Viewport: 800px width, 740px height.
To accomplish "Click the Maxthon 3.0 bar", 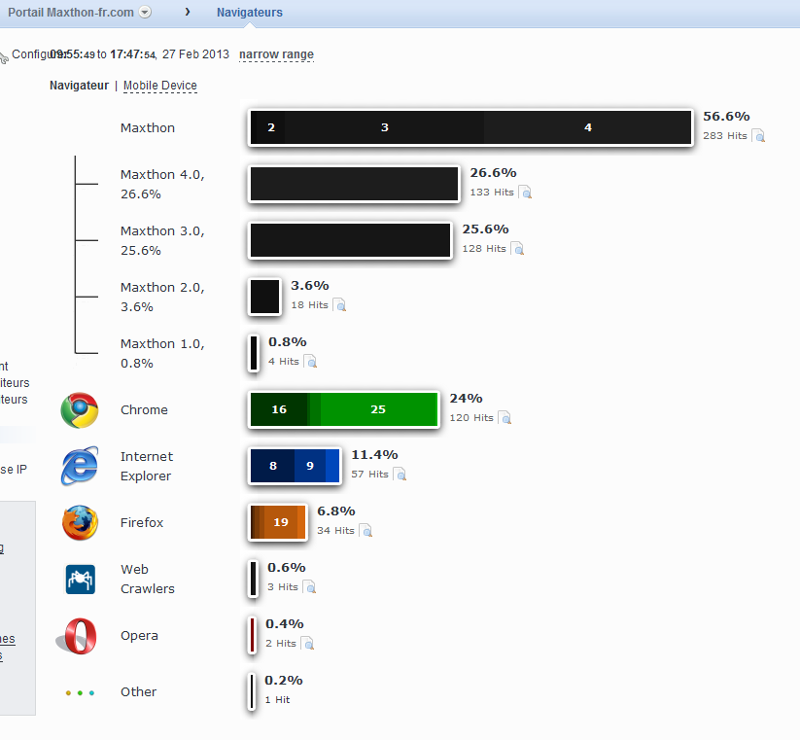I will point(351,240).
